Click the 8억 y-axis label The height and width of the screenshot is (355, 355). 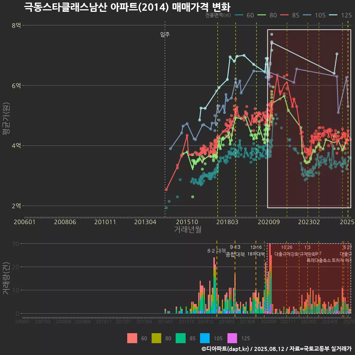point(16,26)
